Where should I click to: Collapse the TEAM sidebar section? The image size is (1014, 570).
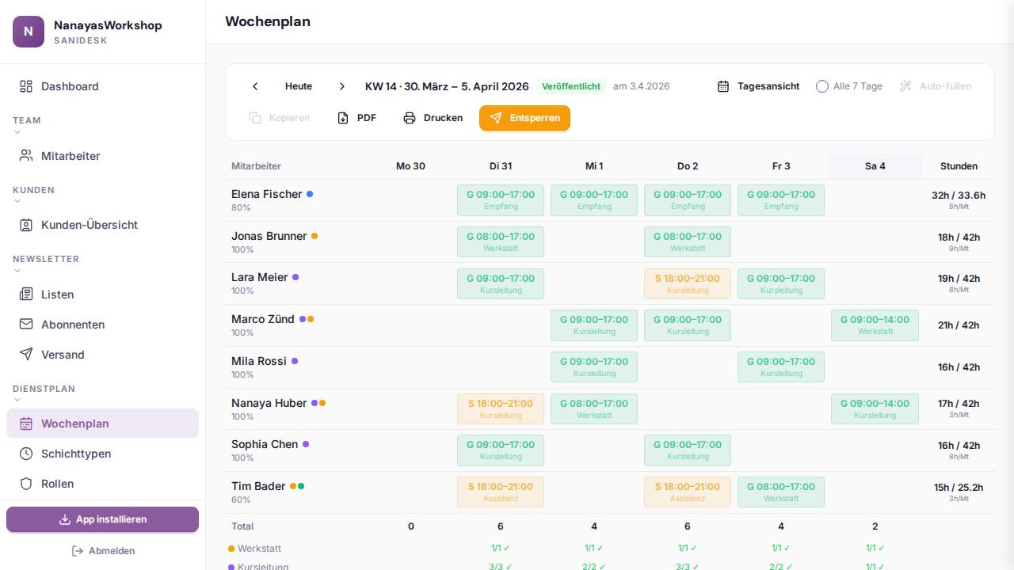[x=17, y=132]
